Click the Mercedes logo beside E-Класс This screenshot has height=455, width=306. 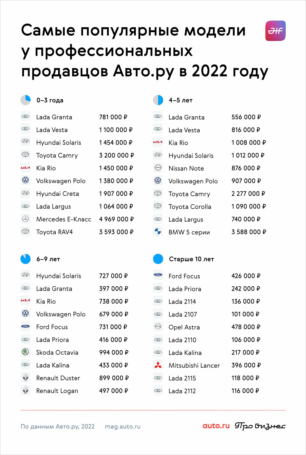coord(25,219)
